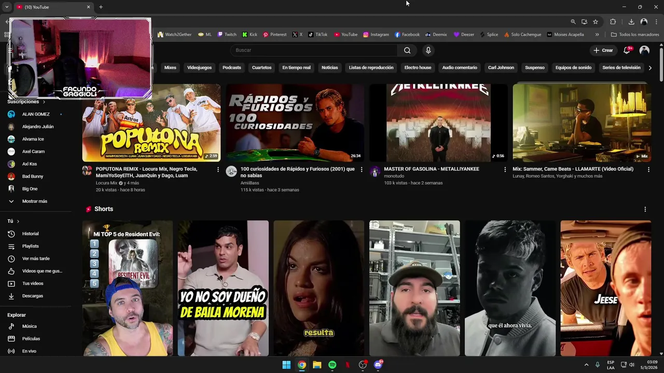Viewport: 664px width, 373px height.
Task: Open Deezer bookmark
Action: coord(464,35)
